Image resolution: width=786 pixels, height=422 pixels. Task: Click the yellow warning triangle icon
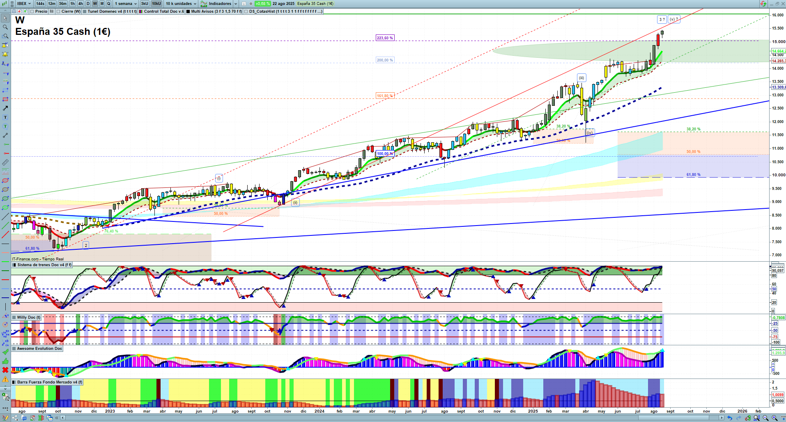pyautogui.click(x=5, y=379)
